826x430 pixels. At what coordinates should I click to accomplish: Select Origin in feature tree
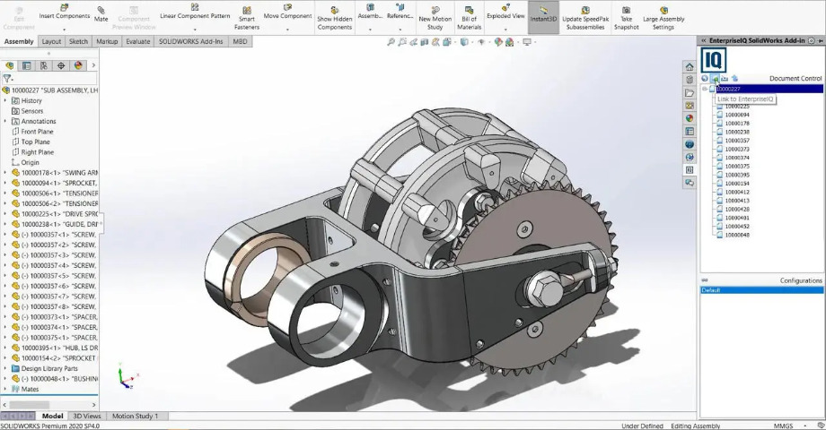(x=30, y=162)
